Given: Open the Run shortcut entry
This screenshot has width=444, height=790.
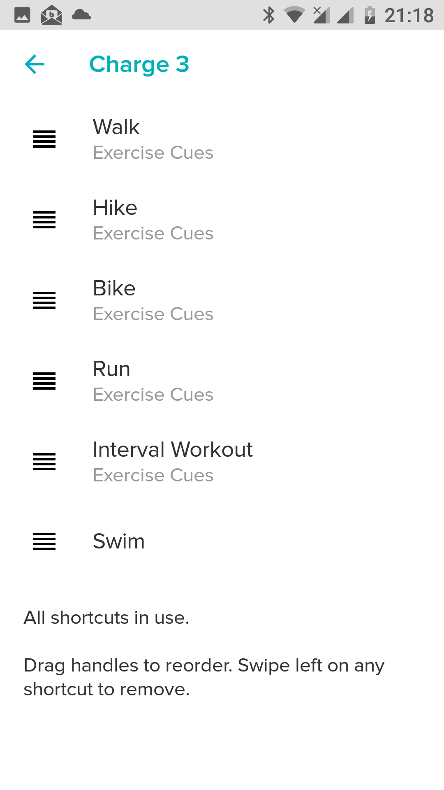Looking at the screenshot, I should point(111,369).
